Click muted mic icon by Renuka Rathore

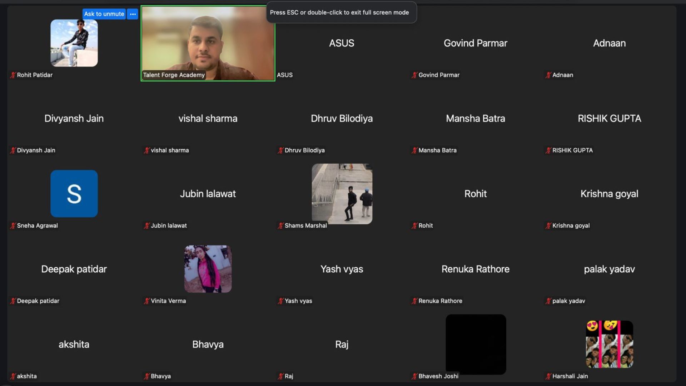click(x=414, y=301)
